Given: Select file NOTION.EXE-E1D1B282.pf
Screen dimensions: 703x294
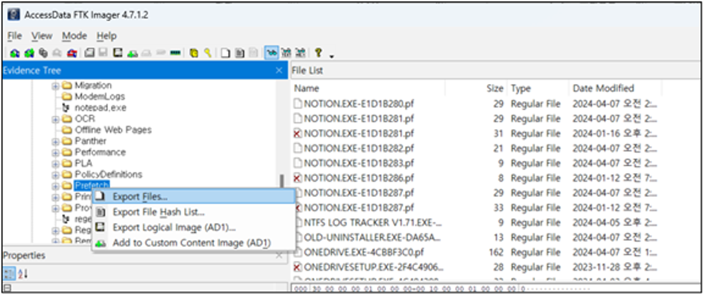Looking at the screenshot, I should [359, 149].
